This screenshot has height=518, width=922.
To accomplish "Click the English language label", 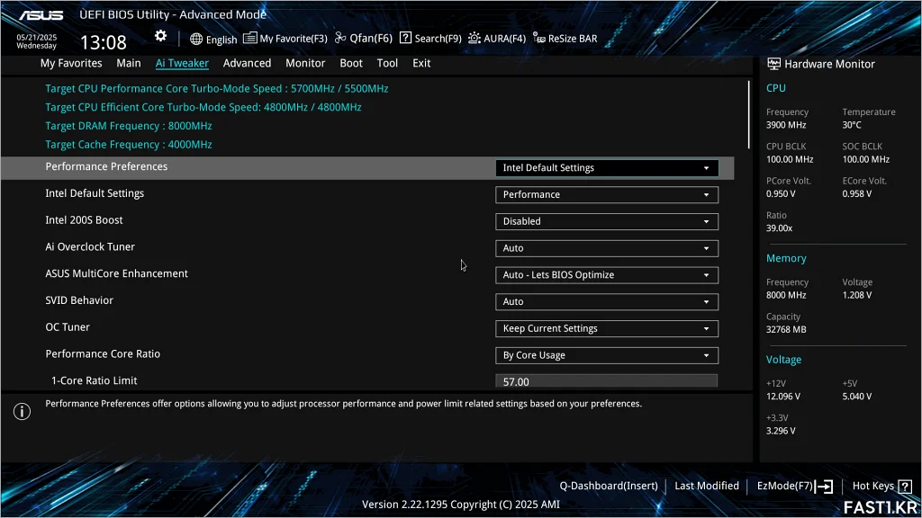I will (221, 40).
